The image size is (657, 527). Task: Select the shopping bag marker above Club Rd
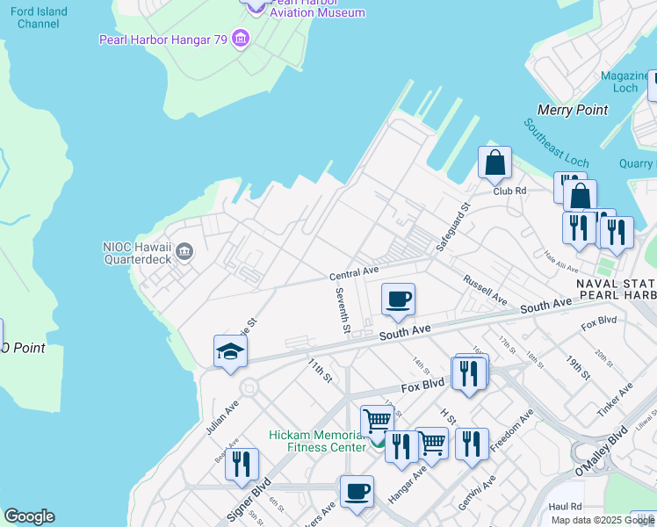495,165
